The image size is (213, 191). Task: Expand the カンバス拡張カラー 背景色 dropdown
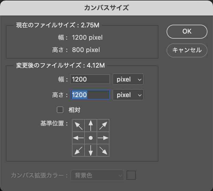(97, 175)
